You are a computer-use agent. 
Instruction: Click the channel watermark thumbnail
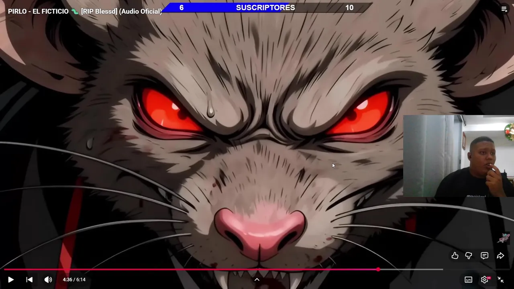pos(504,238)
